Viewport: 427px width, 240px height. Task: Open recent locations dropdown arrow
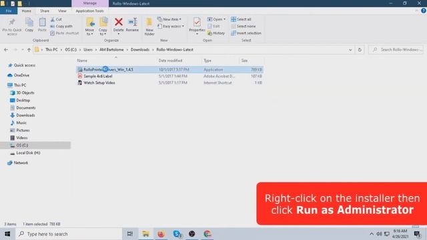tap(22, 50)
